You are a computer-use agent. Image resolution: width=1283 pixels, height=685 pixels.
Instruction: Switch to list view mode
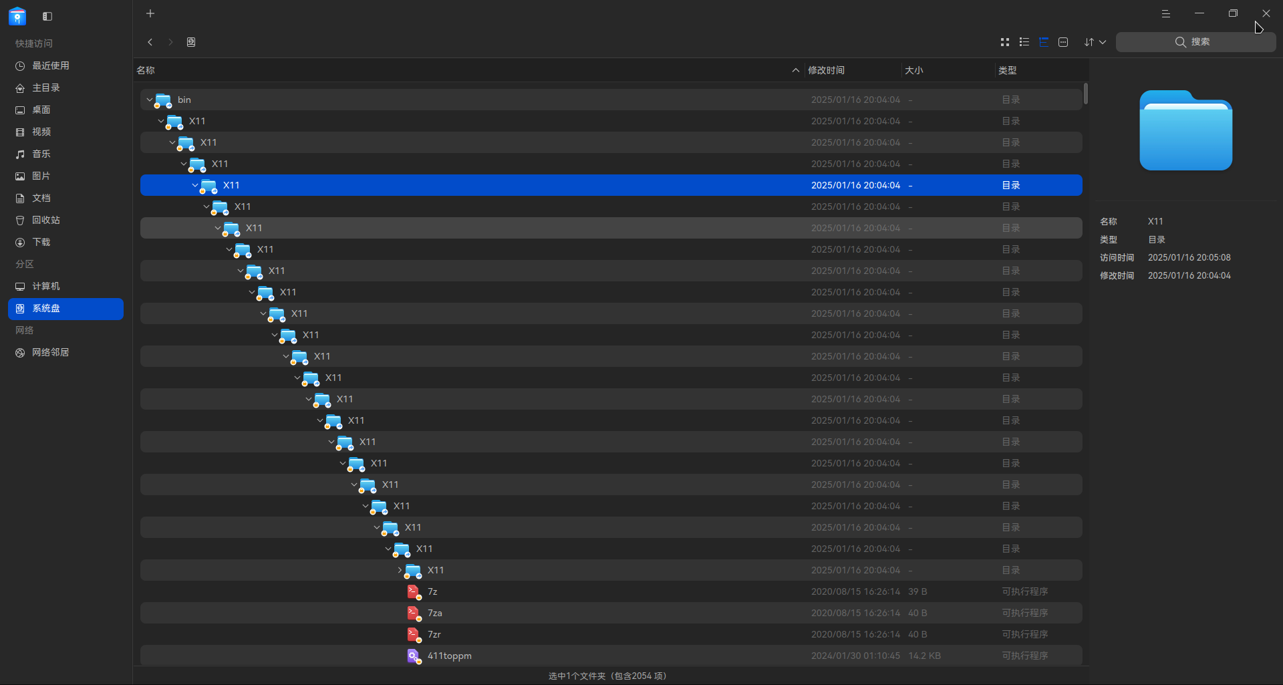tap(1024, 42)
